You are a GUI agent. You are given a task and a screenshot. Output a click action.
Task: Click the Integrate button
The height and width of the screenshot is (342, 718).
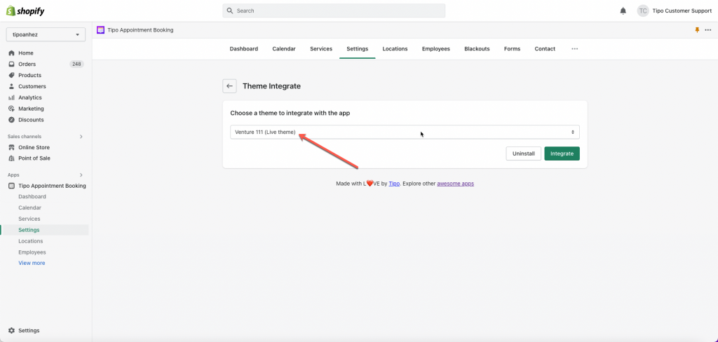(562, 154)
